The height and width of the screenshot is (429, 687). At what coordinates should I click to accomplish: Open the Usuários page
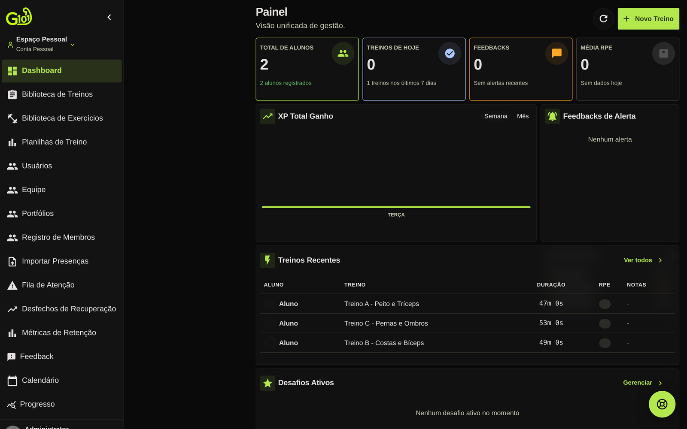62,166
